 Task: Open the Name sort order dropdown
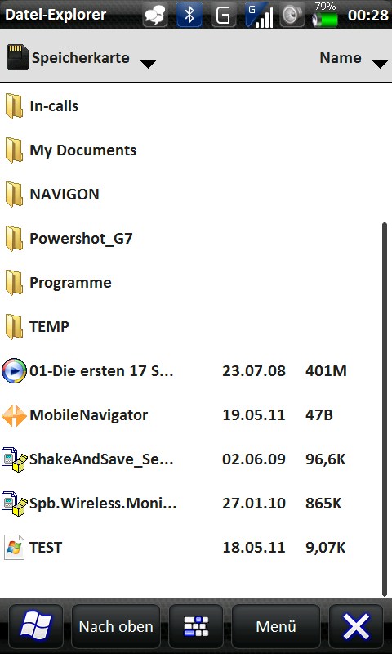coord(354,58)
